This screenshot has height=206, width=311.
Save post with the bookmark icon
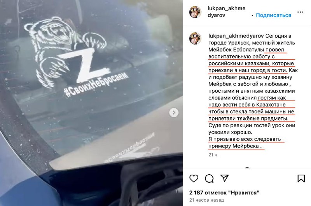[301, 179]
